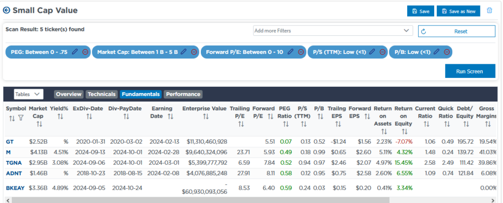Click TGNA return on equity 15.45%

(x=403, y=163)
